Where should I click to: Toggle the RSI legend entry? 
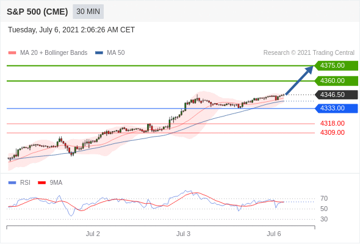coord(20,183)
